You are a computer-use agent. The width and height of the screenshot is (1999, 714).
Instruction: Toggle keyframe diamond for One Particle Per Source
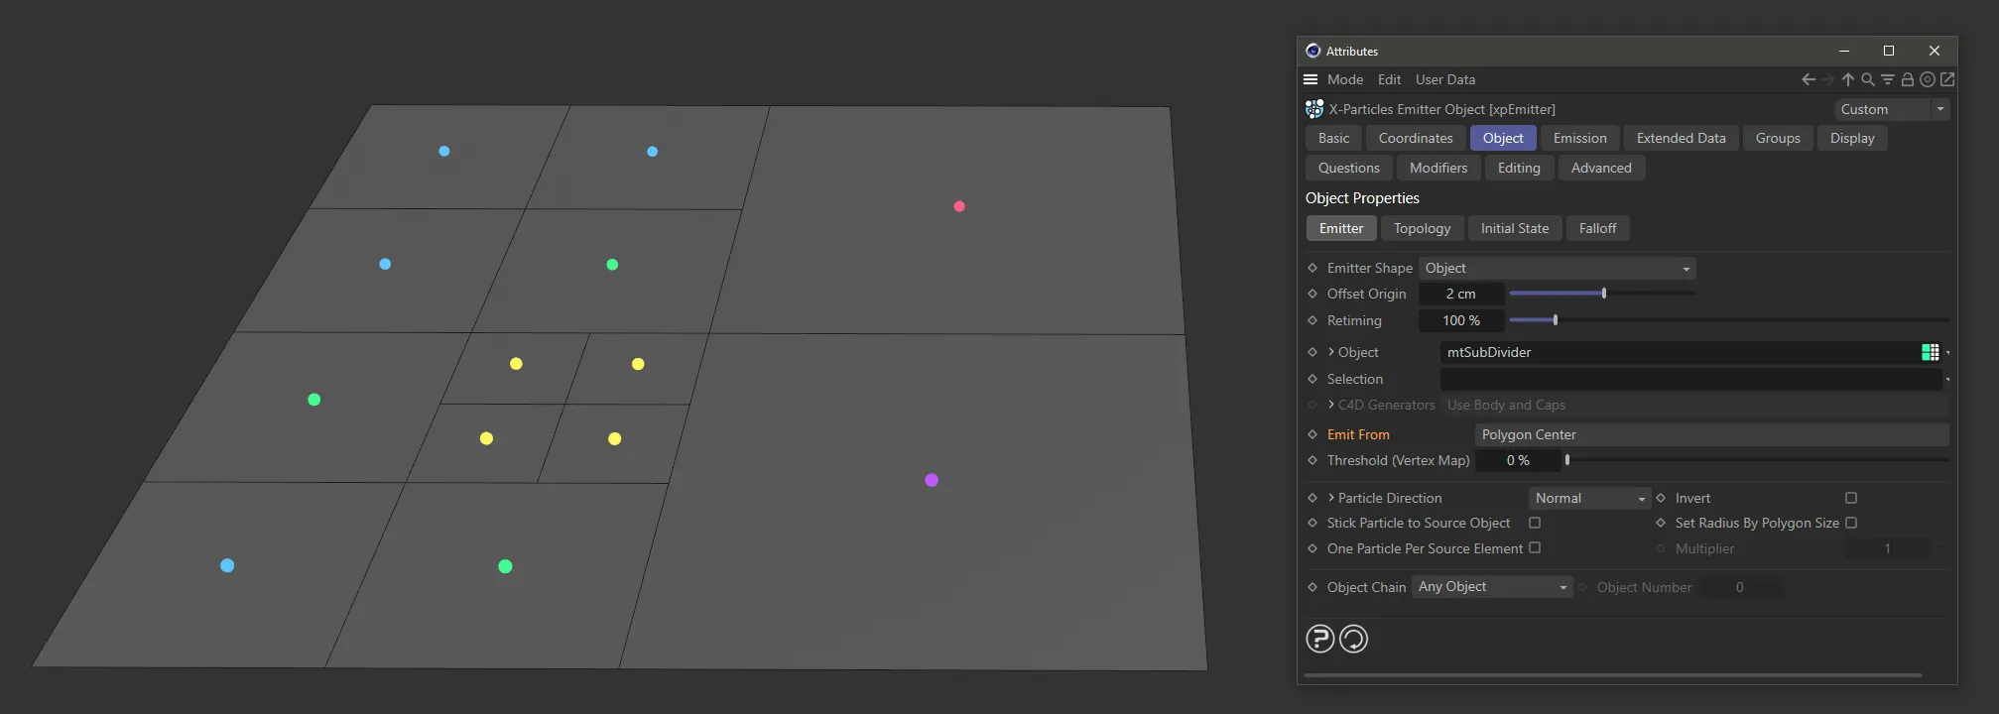1312,548
